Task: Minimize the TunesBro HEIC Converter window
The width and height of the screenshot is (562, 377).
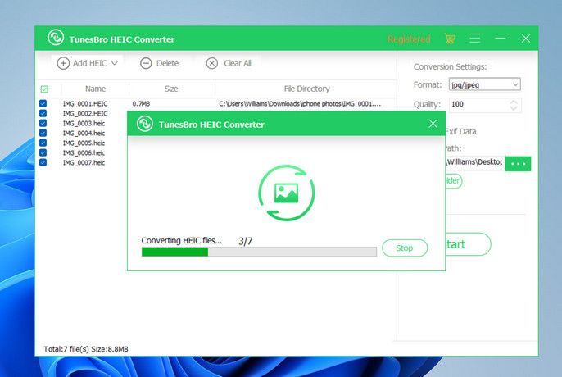Action: click(x=501, y=38)
